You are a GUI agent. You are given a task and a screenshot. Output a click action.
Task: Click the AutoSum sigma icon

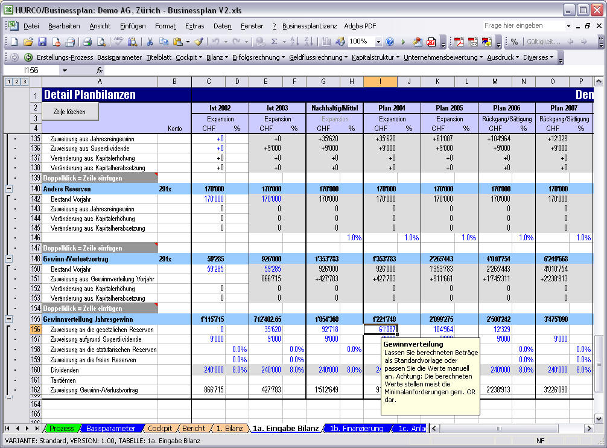(x=274, y=42)
